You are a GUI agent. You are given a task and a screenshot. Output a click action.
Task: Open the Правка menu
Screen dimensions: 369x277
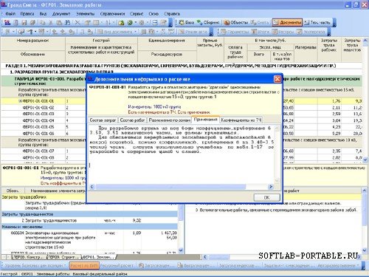tap(27, 14)
